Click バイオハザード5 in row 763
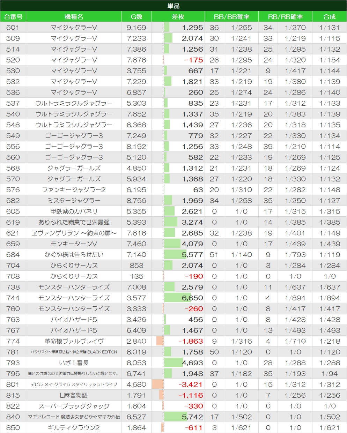The width and height of the screenshot is (347, 433). point(74,320)
